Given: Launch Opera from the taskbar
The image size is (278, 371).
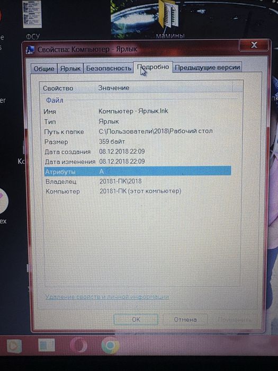Looking at the screenshot, I should [x=78, y=346].
